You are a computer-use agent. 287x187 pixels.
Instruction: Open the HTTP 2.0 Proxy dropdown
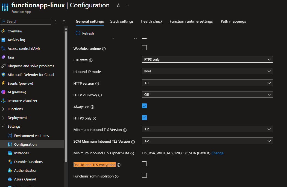207,94
